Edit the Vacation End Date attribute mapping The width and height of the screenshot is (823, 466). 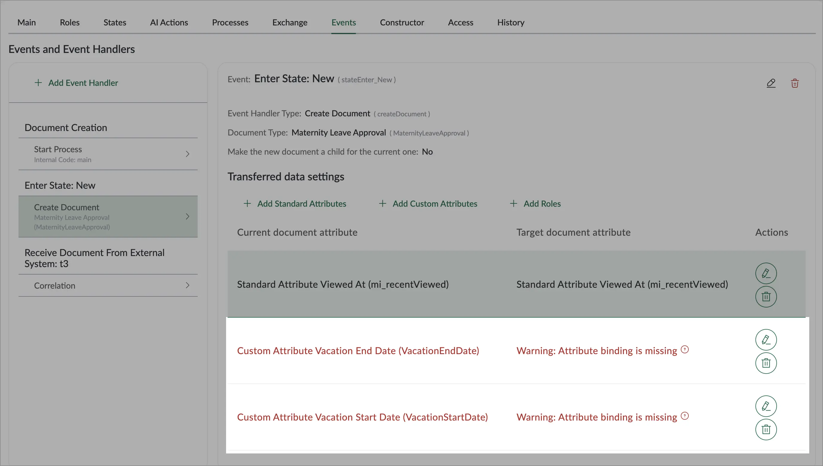point(766,339)
